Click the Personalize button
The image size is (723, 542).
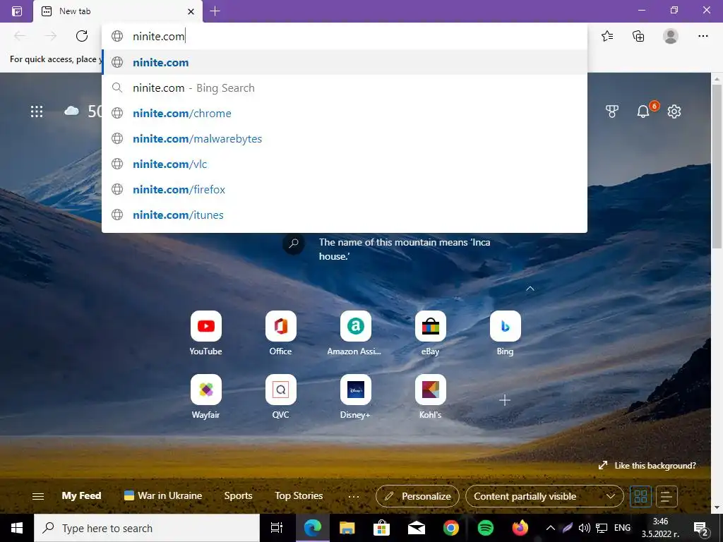(417, 496)
